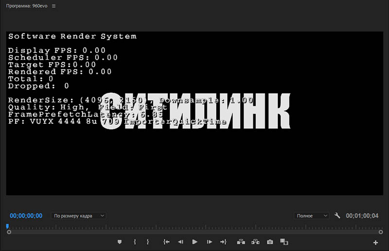Click the Extract button icon
The height and width of the screenshot is (251, 389).
[x=255, y=242]
